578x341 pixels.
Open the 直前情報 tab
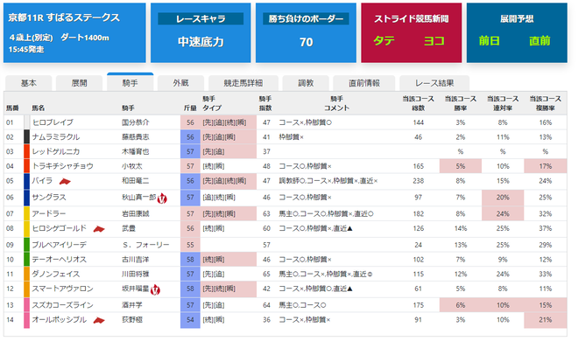point(363,83)
